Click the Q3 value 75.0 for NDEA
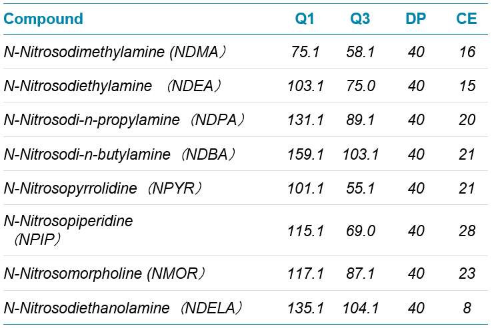This screenshot has height=328, width=492. pyautogui.click(x=361, y=86)
